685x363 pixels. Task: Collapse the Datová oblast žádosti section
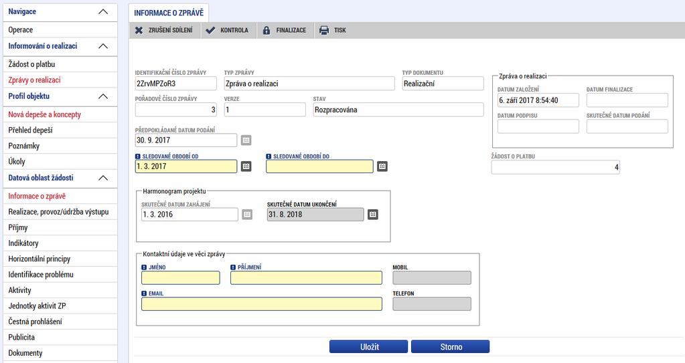(103, 178)
